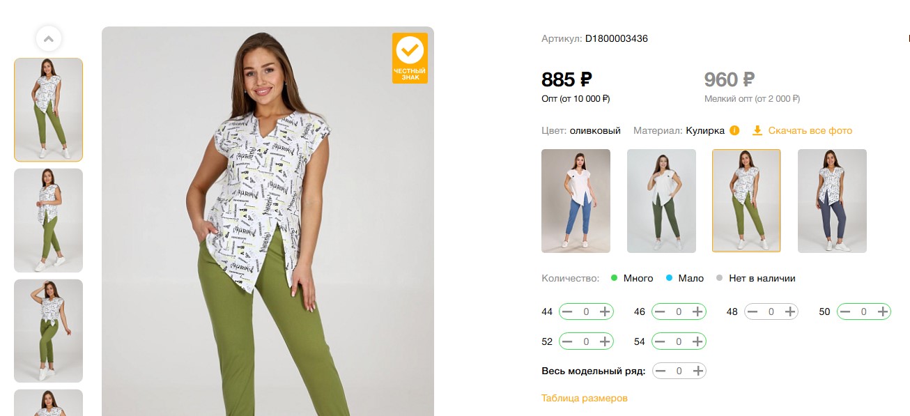Click the material info icon next to Кулирка
The image size is (910, 416).
click(x=734, y=131)
